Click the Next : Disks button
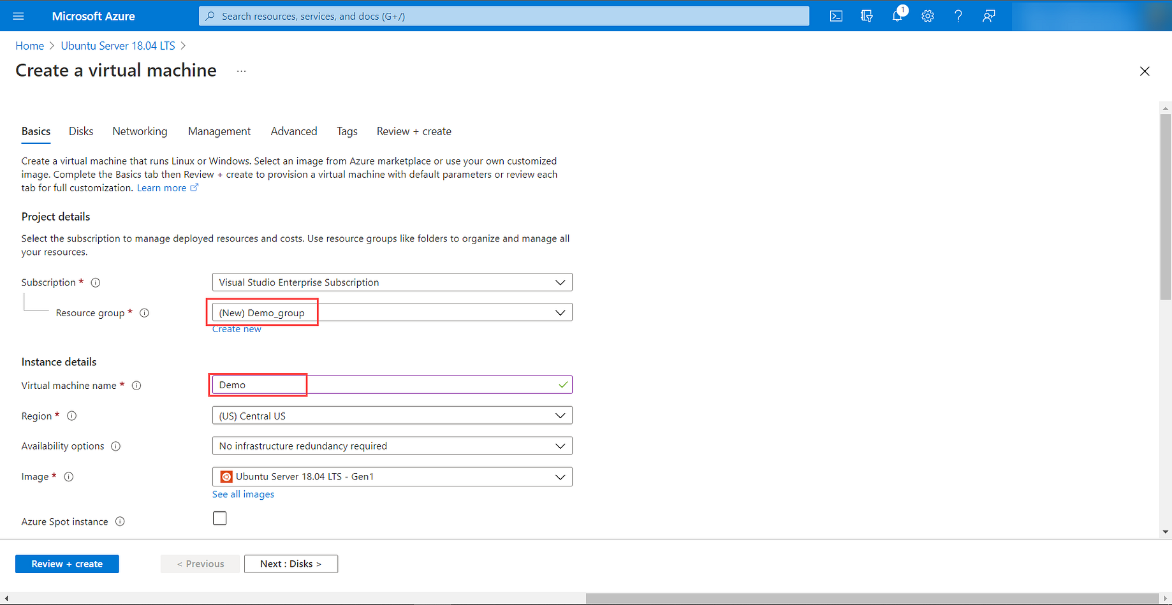The height and width of the screenshot is (605, 1172). tap(291, 564)
